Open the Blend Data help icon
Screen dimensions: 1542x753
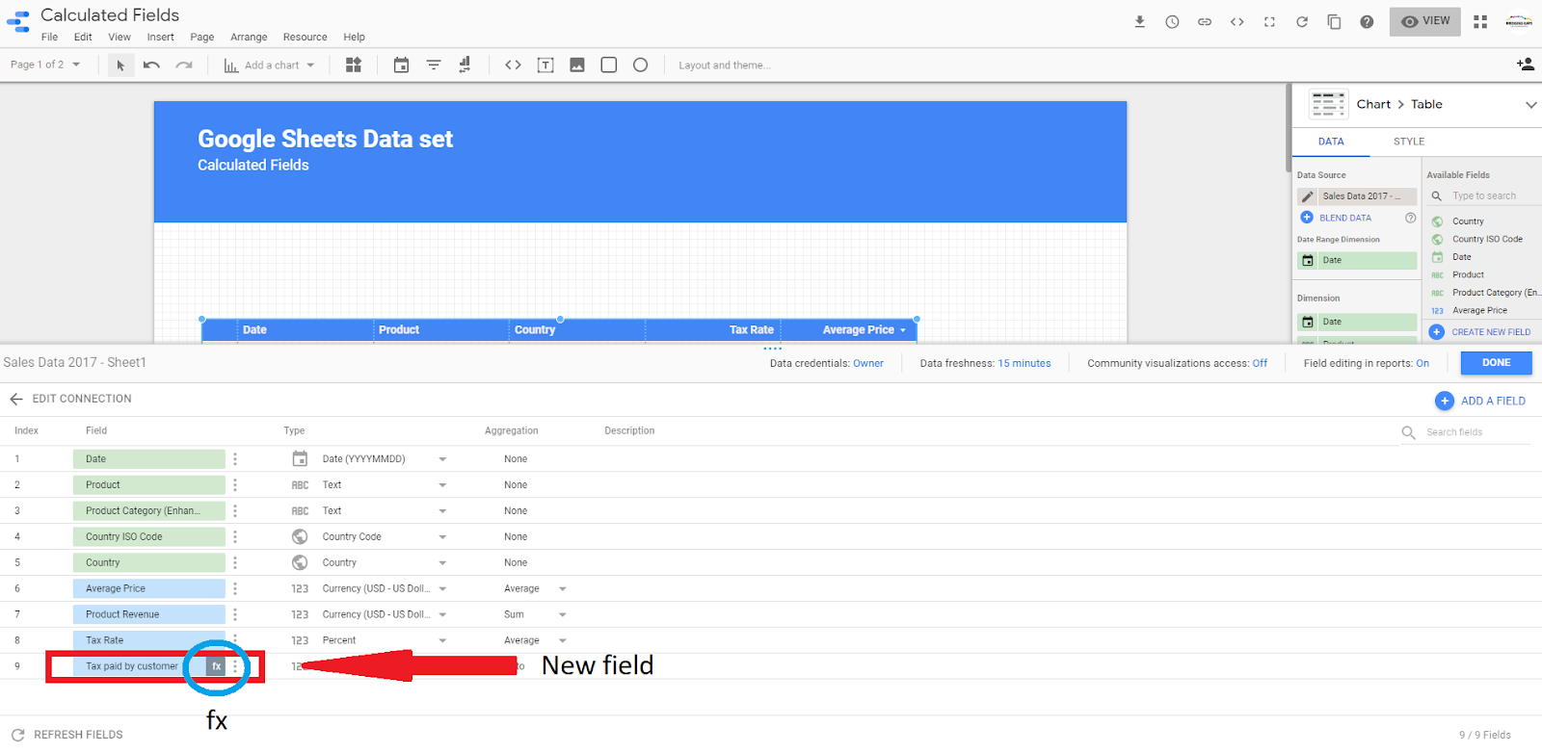(1410, 218)
